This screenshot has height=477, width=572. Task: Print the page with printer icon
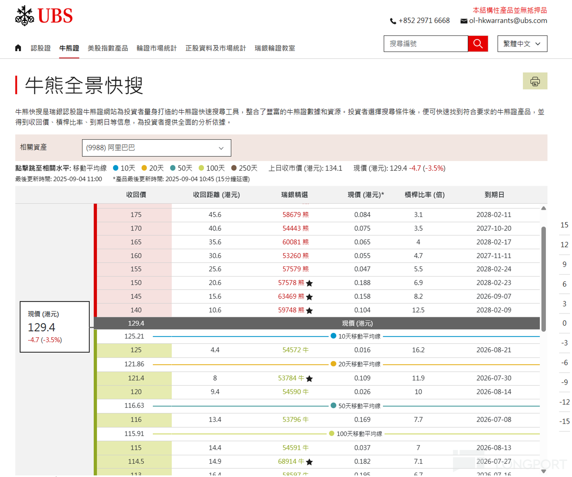point(535,81)
